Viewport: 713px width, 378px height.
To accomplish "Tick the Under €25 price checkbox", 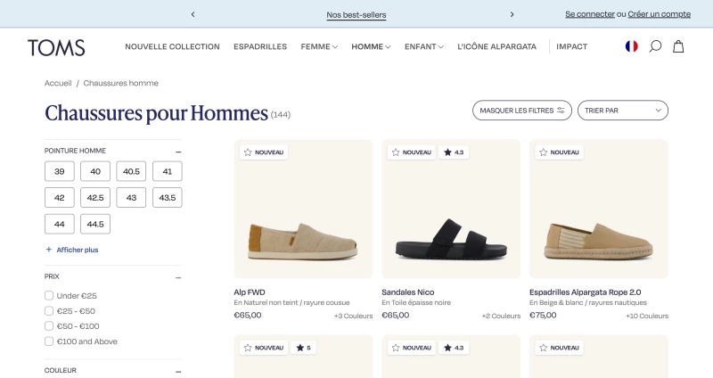I will point(49,296).
